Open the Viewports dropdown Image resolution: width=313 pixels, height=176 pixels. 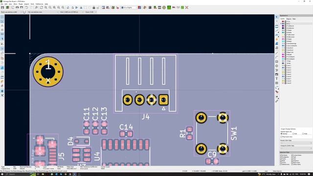pos(296,148)
